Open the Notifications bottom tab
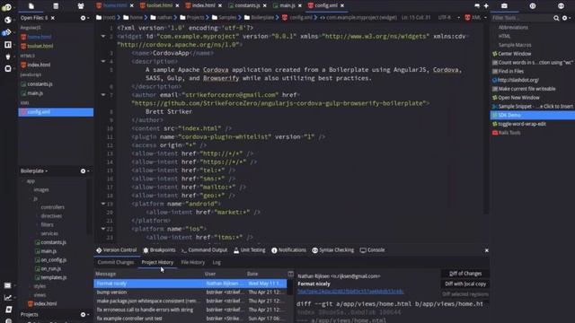The image size is (575, 323). (x=288, y=250)
